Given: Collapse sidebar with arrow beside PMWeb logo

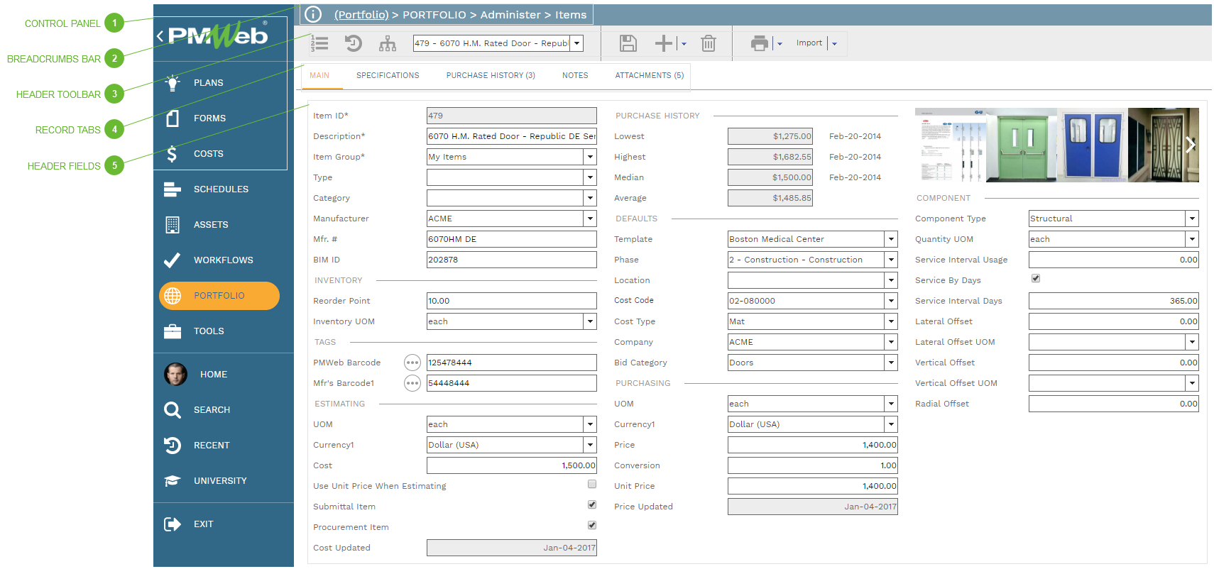Looking at the screenshot, I should 160,35.
